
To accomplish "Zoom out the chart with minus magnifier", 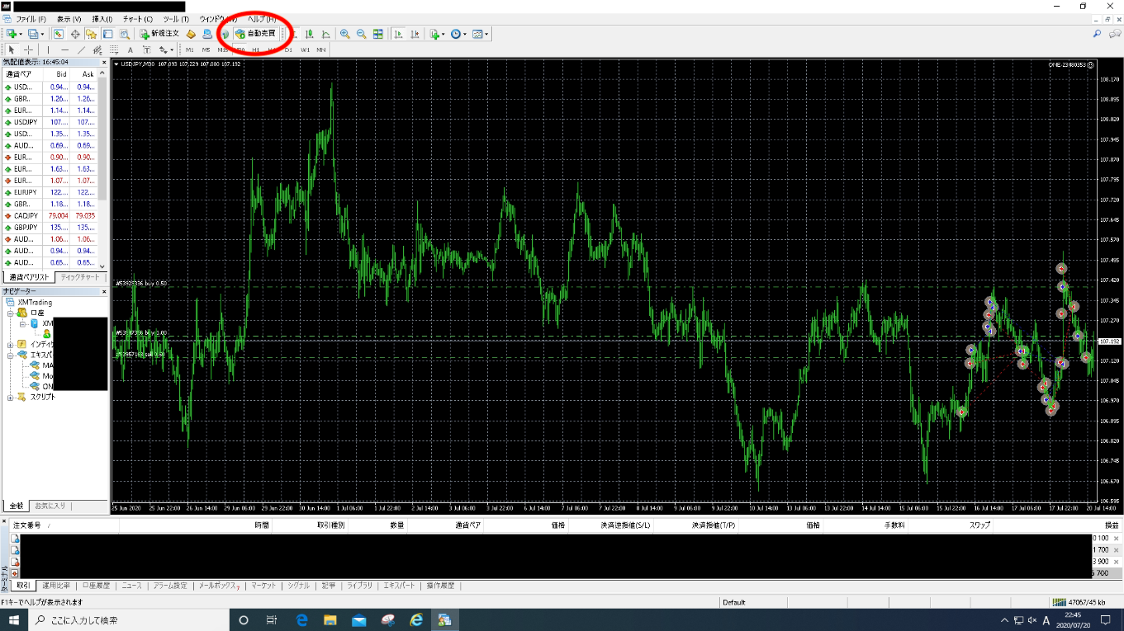I will (361, 34).
